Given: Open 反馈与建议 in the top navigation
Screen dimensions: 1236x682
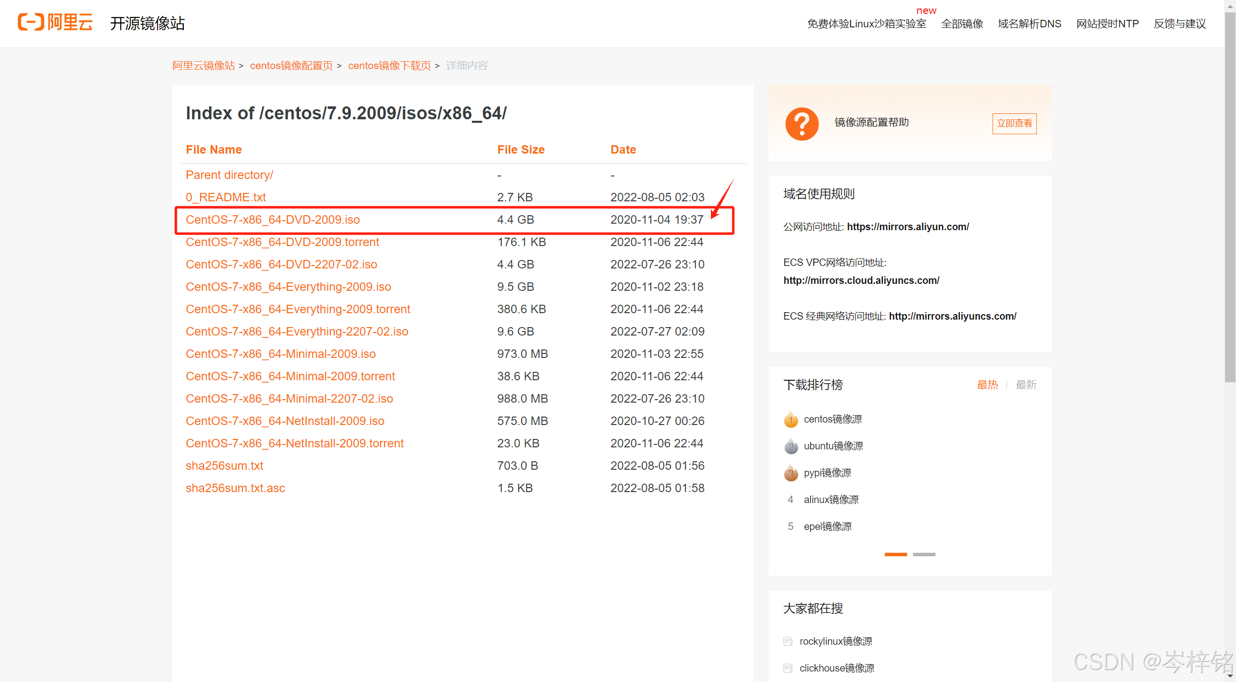Looking at the screenshot, I should [1179, 24].
